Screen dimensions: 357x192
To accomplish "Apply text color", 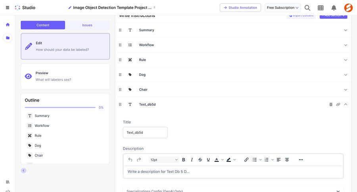I will tap(217, 159).
